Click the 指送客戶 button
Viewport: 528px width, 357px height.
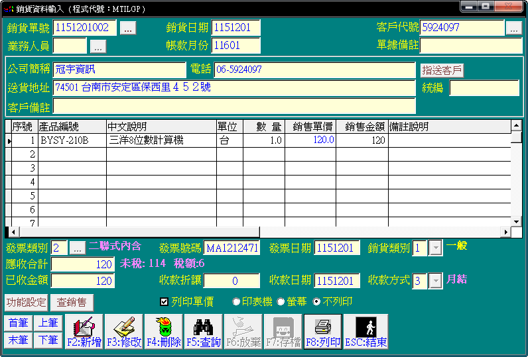point(442,71)
